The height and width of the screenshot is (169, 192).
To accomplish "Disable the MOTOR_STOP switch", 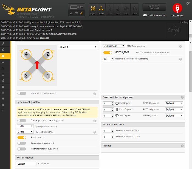I will [108, 52].
